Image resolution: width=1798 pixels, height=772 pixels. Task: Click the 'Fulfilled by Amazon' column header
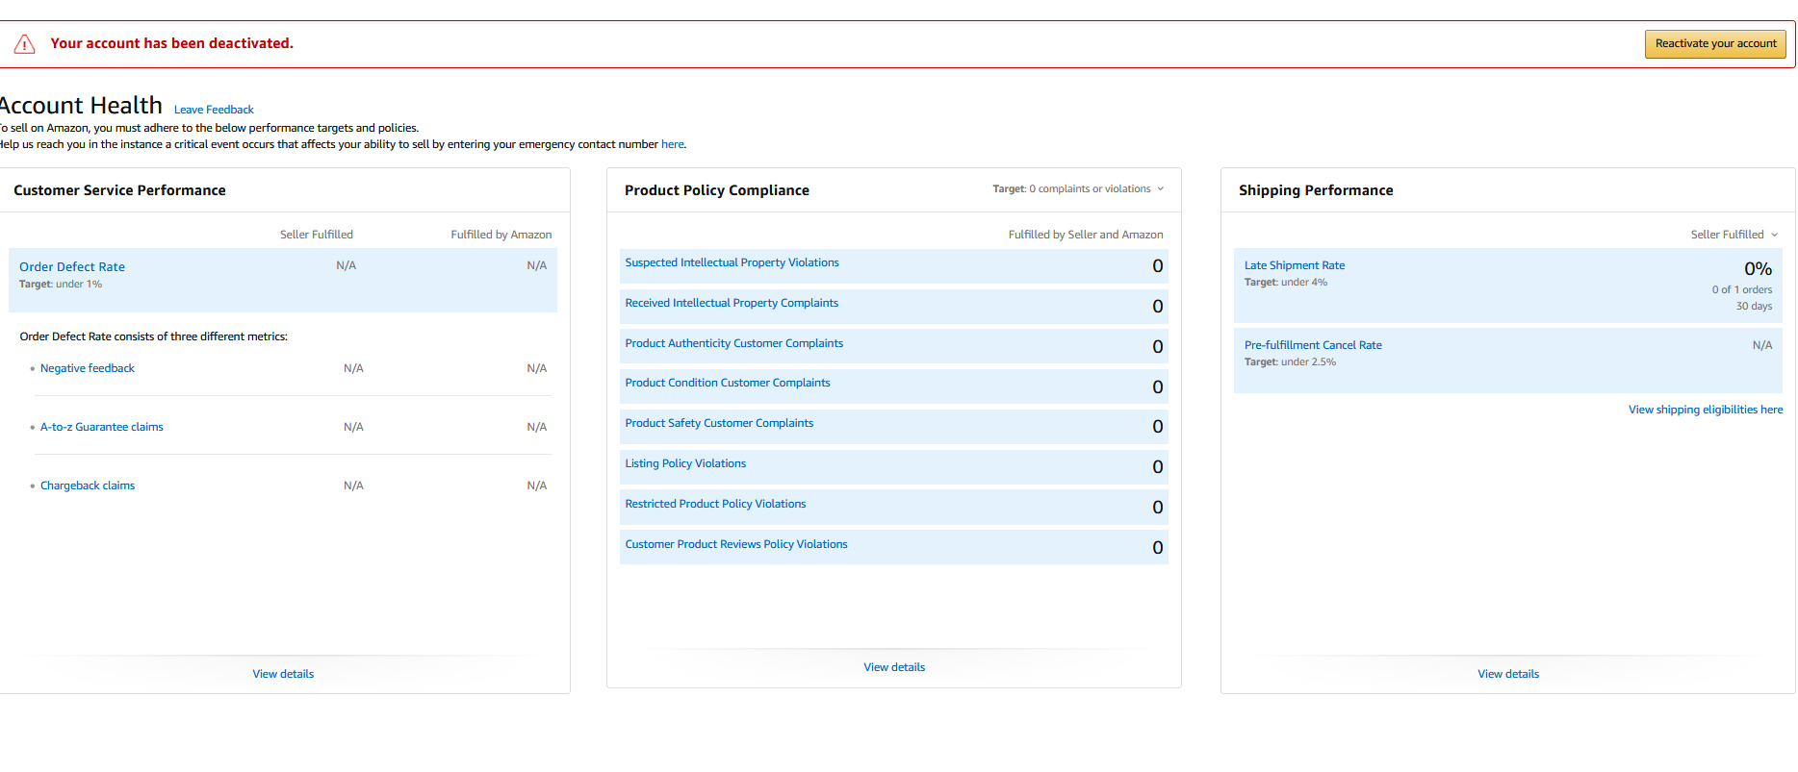(x=501, y=235)
